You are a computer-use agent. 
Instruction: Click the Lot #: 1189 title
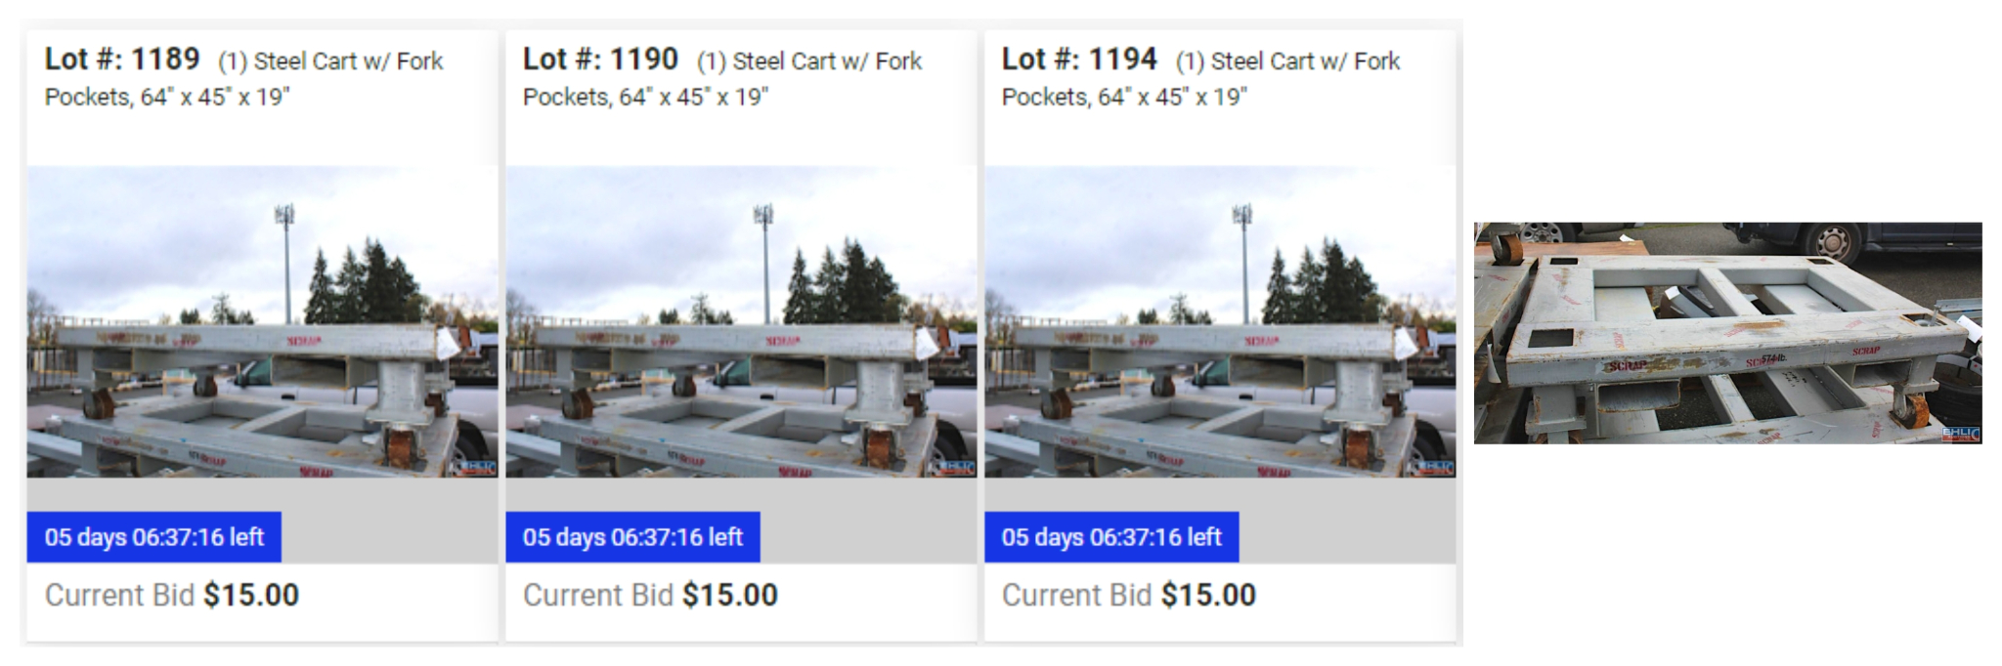point(122,60)
